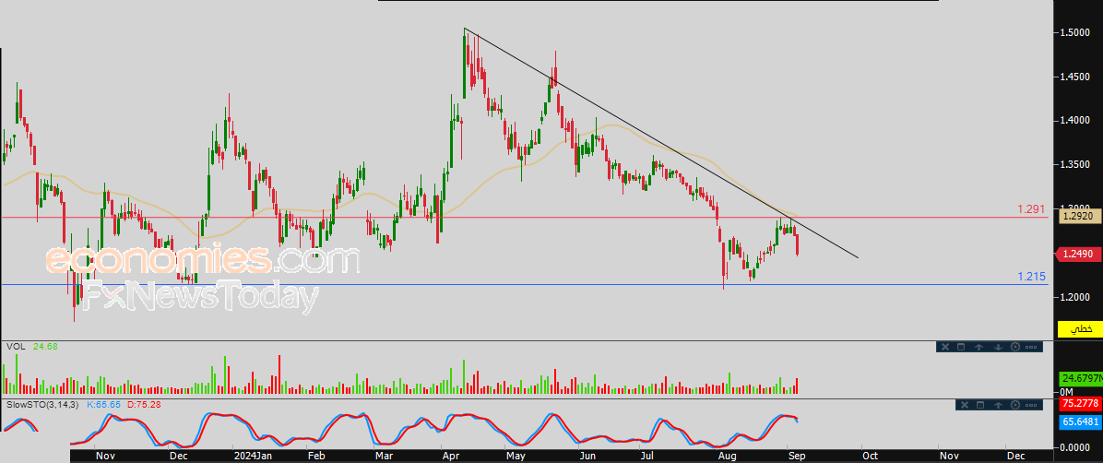1103x463 pixels.
Task: Click the SlowSTO(3,14,3) indicator label
Action: [x=42, y=405]
